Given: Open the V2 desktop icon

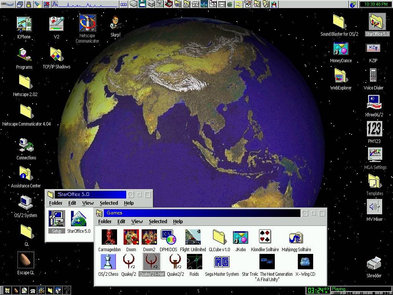Looking at the screenshot, I should 56,28.
